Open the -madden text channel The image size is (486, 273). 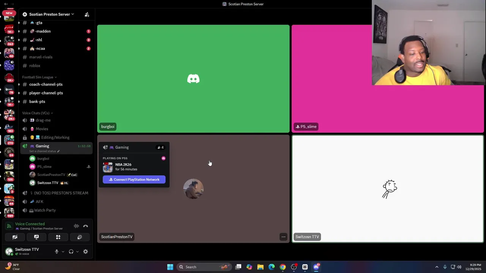(56, 31)
